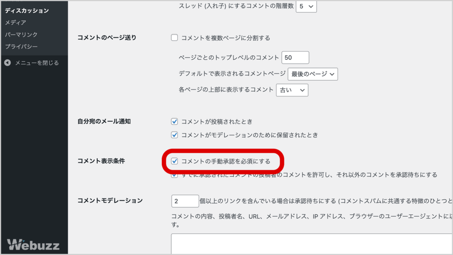
Task: Click the 自分宛のメール通知 section label
Action: 104,121
